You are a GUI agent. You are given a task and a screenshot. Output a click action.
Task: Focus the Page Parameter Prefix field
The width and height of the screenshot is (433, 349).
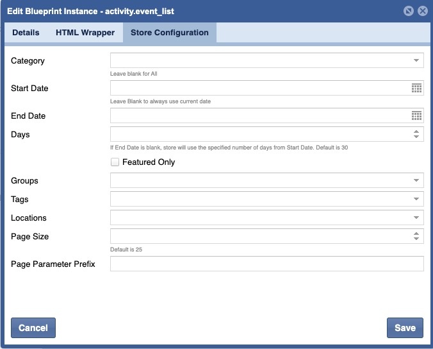[266, 264]
